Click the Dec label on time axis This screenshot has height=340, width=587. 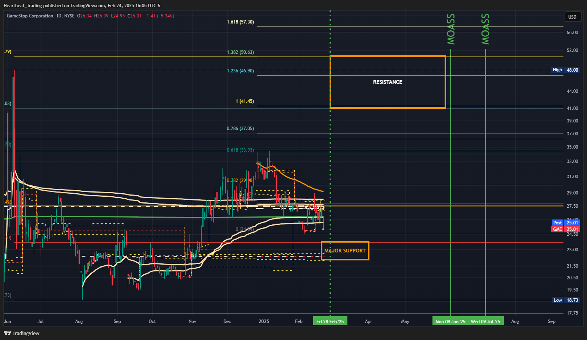(227, 321)
